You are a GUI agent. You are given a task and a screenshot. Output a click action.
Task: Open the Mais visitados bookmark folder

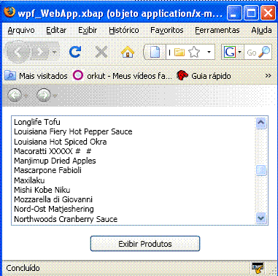click(x=36, y=76)
